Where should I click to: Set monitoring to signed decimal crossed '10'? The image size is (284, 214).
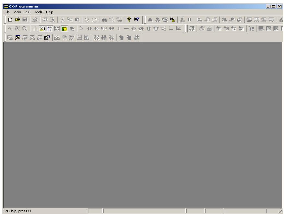point(104,38)
